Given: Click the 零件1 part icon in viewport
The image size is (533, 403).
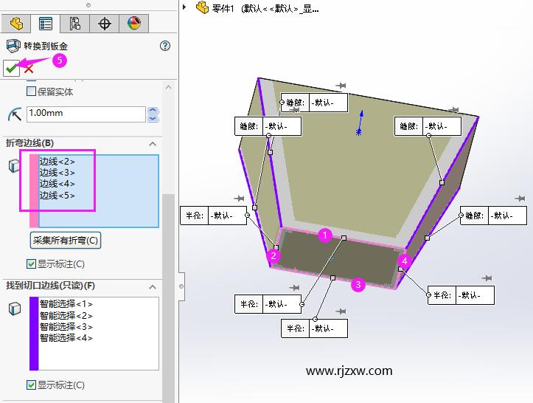Looking at the screenshot, I should click(202, 7).
